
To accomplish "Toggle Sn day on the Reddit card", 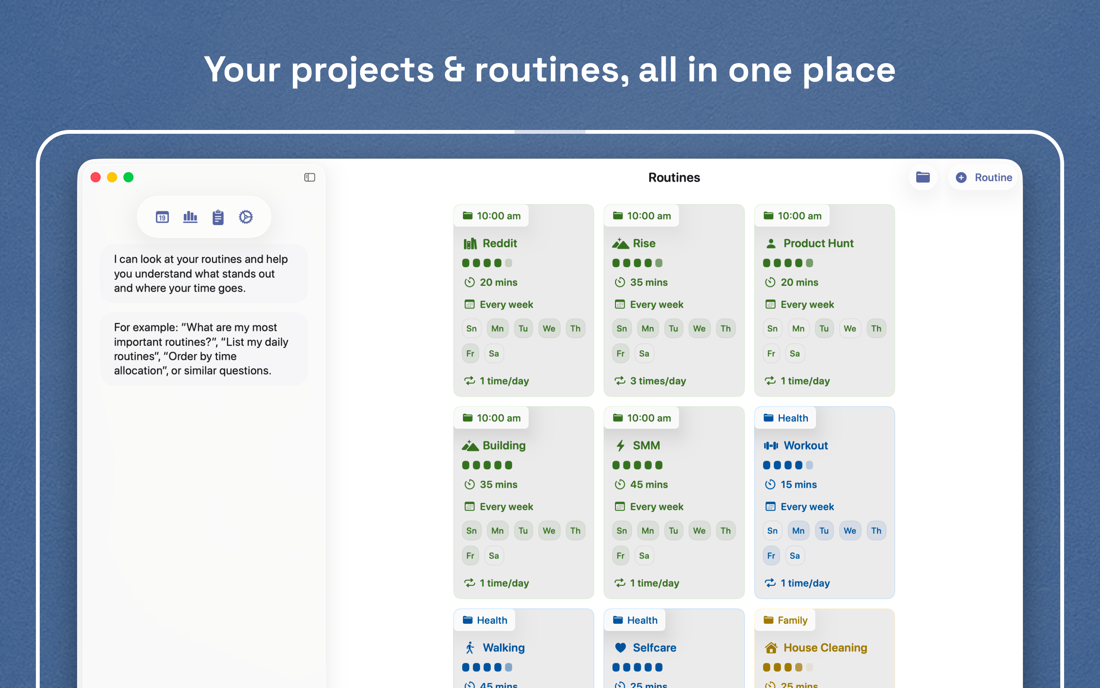I will point(471,329).
